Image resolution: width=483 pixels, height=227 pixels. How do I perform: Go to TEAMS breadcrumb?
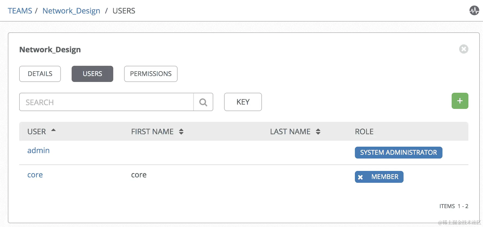[20, 11]
